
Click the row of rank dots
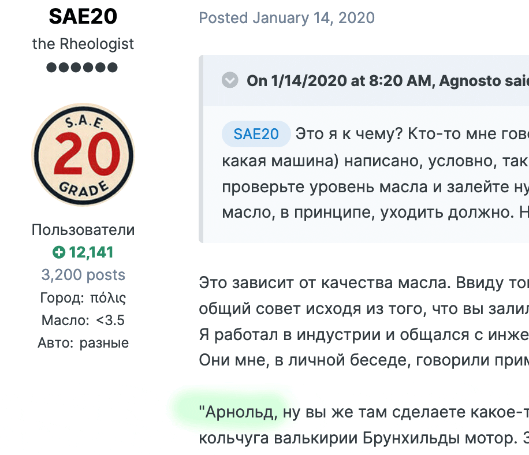point(82,68)
